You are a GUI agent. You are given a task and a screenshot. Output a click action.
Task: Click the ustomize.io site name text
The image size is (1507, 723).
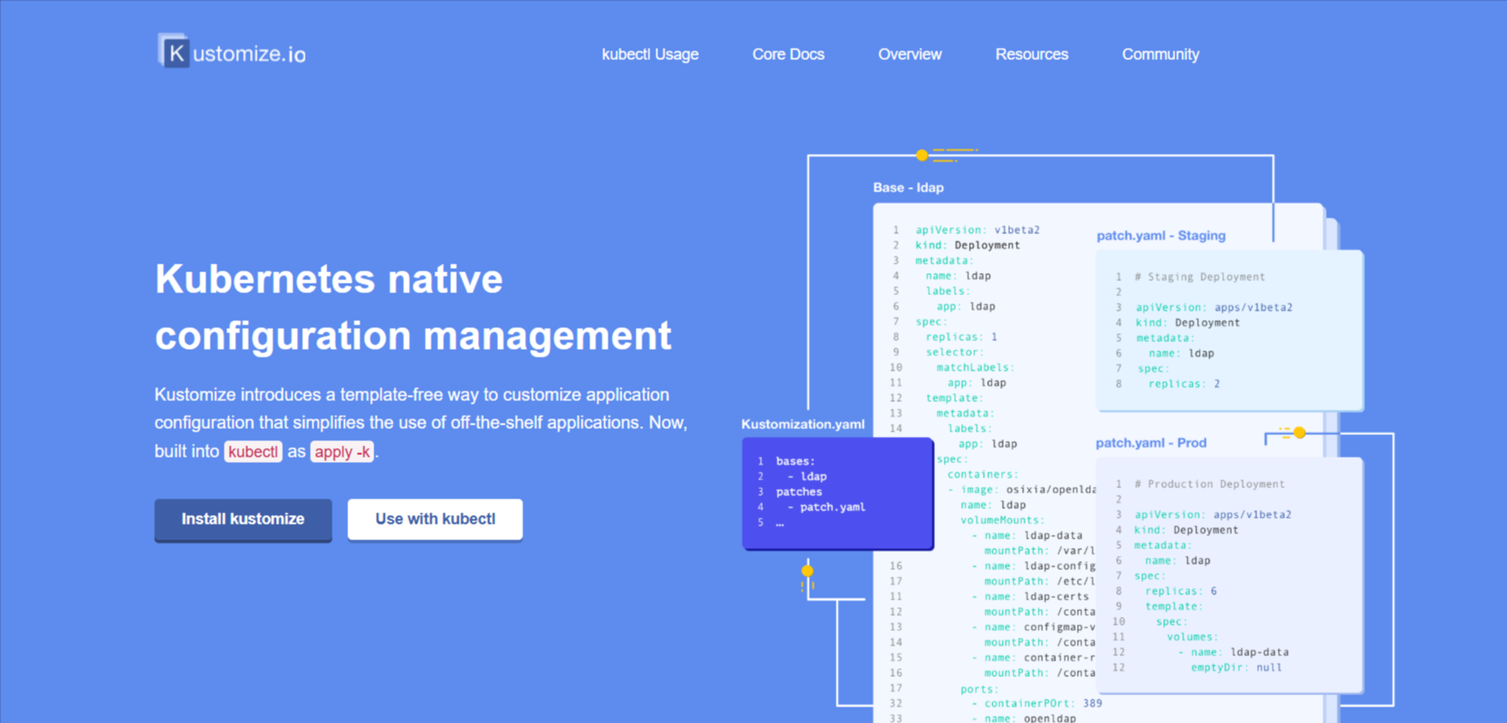click(249, 54)
